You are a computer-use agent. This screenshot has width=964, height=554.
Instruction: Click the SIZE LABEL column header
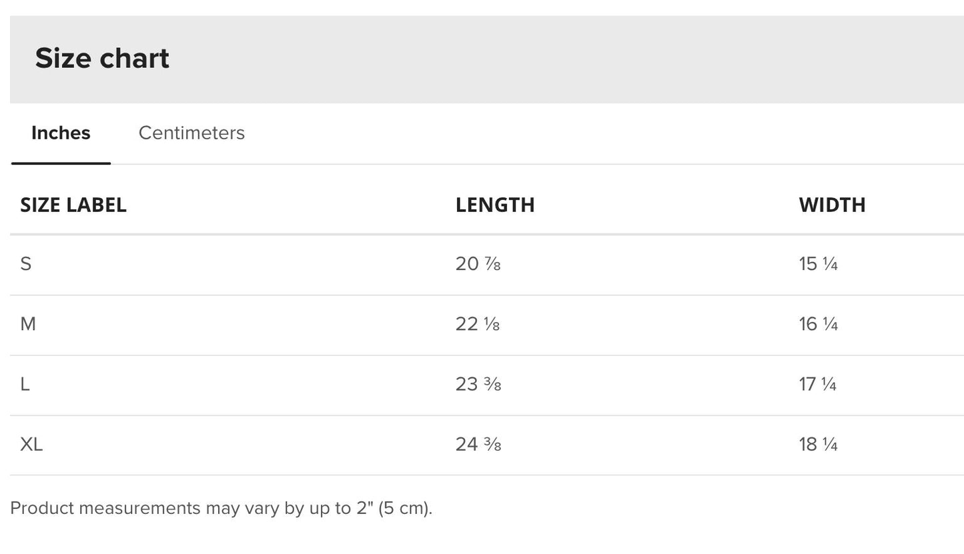coord(73,205)
